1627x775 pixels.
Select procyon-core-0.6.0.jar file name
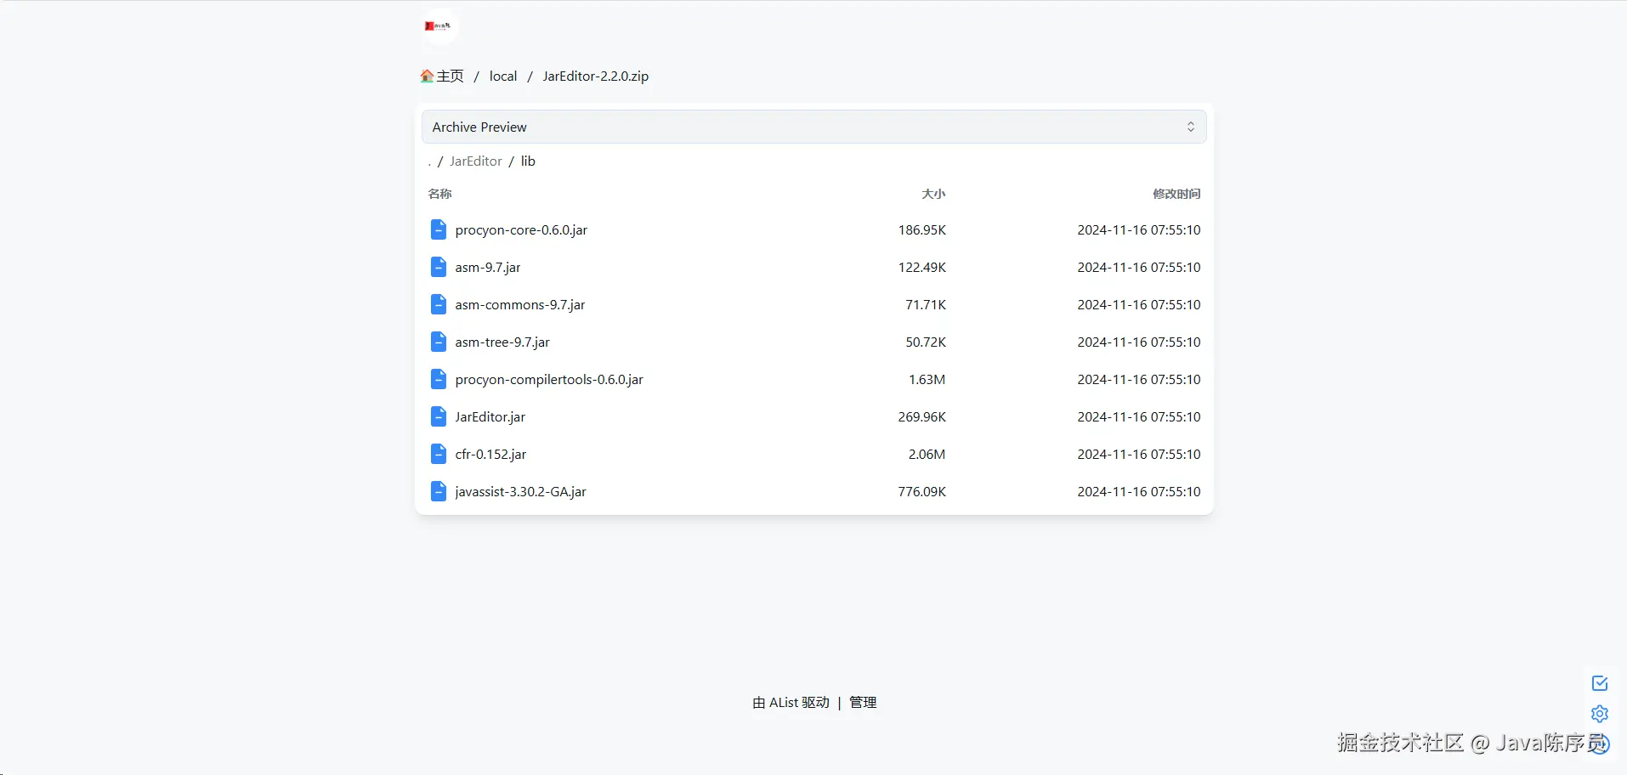click(521, 230)
